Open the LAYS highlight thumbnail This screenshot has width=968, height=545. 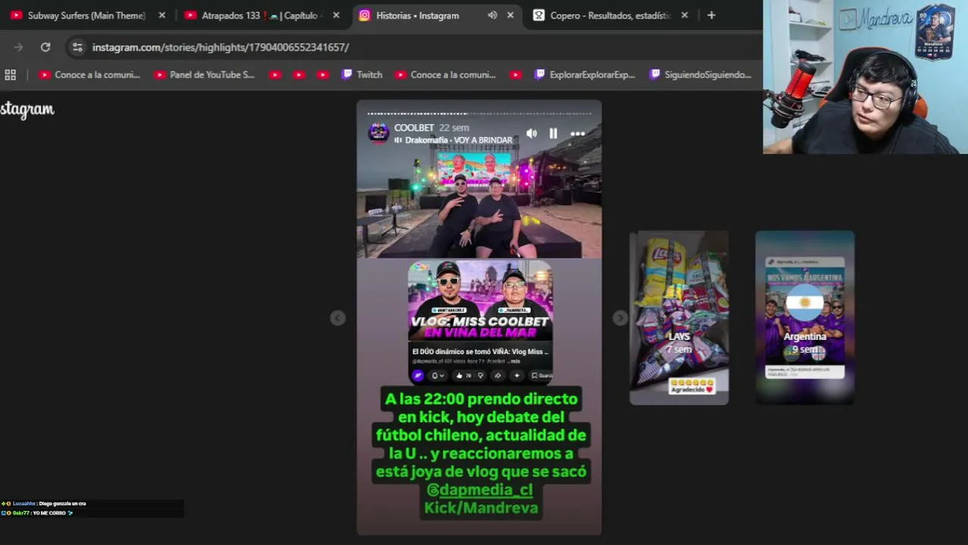click(x=679, y=318)
